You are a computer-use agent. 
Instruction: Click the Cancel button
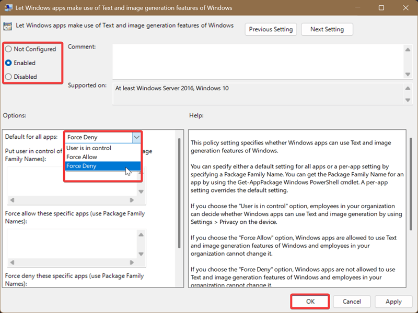(x=352, y=302)
